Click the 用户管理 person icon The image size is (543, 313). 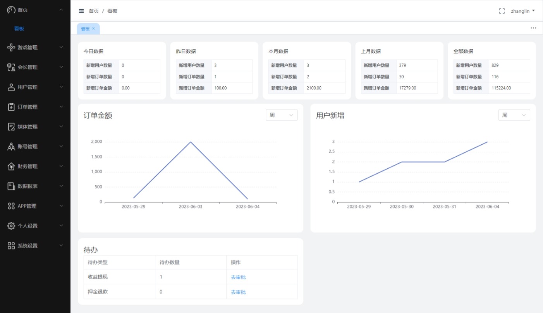point(11,87)
